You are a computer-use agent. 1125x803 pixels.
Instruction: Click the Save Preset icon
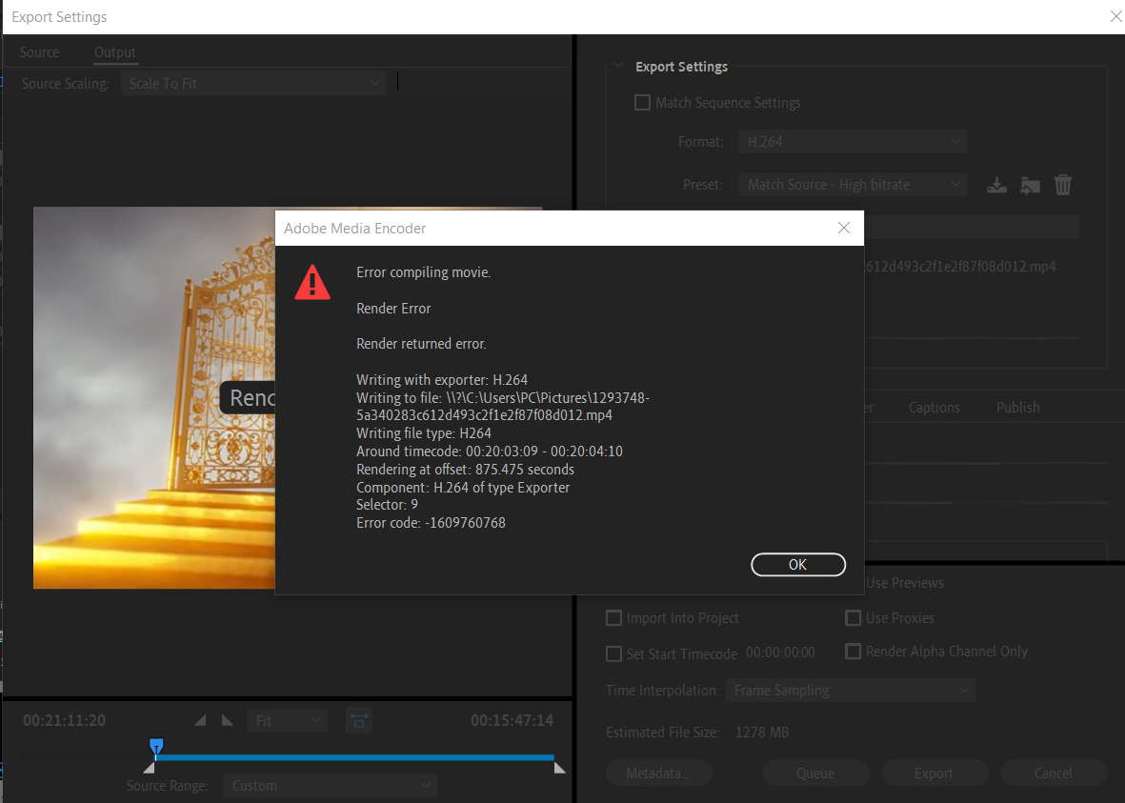[996, 185]
